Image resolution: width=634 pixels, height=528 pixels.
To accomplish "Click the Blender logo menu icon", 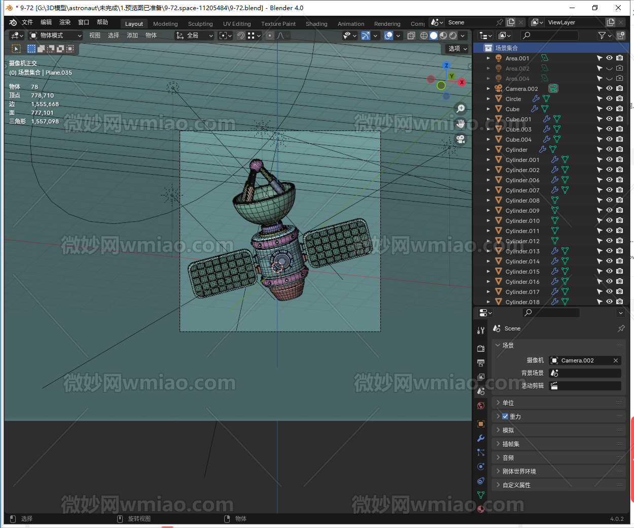I will (13, 22).
